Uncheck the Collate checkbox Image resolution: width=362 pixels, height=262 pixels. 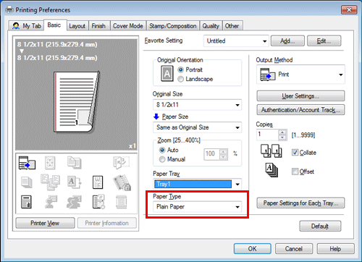[295, 153]
